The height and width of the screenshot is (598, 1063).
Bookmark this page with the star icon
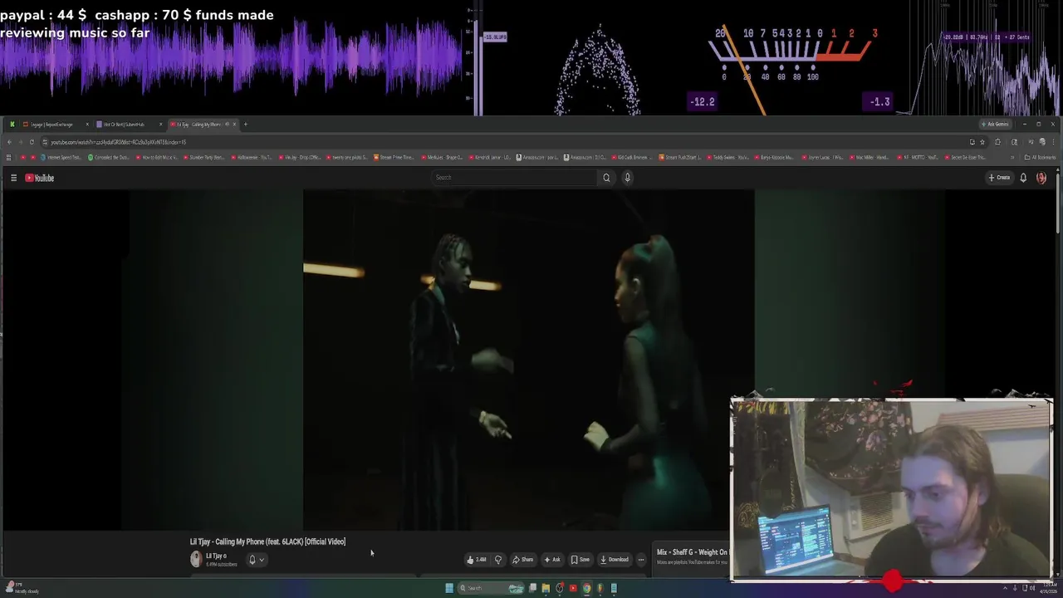[x=982, y=142]
